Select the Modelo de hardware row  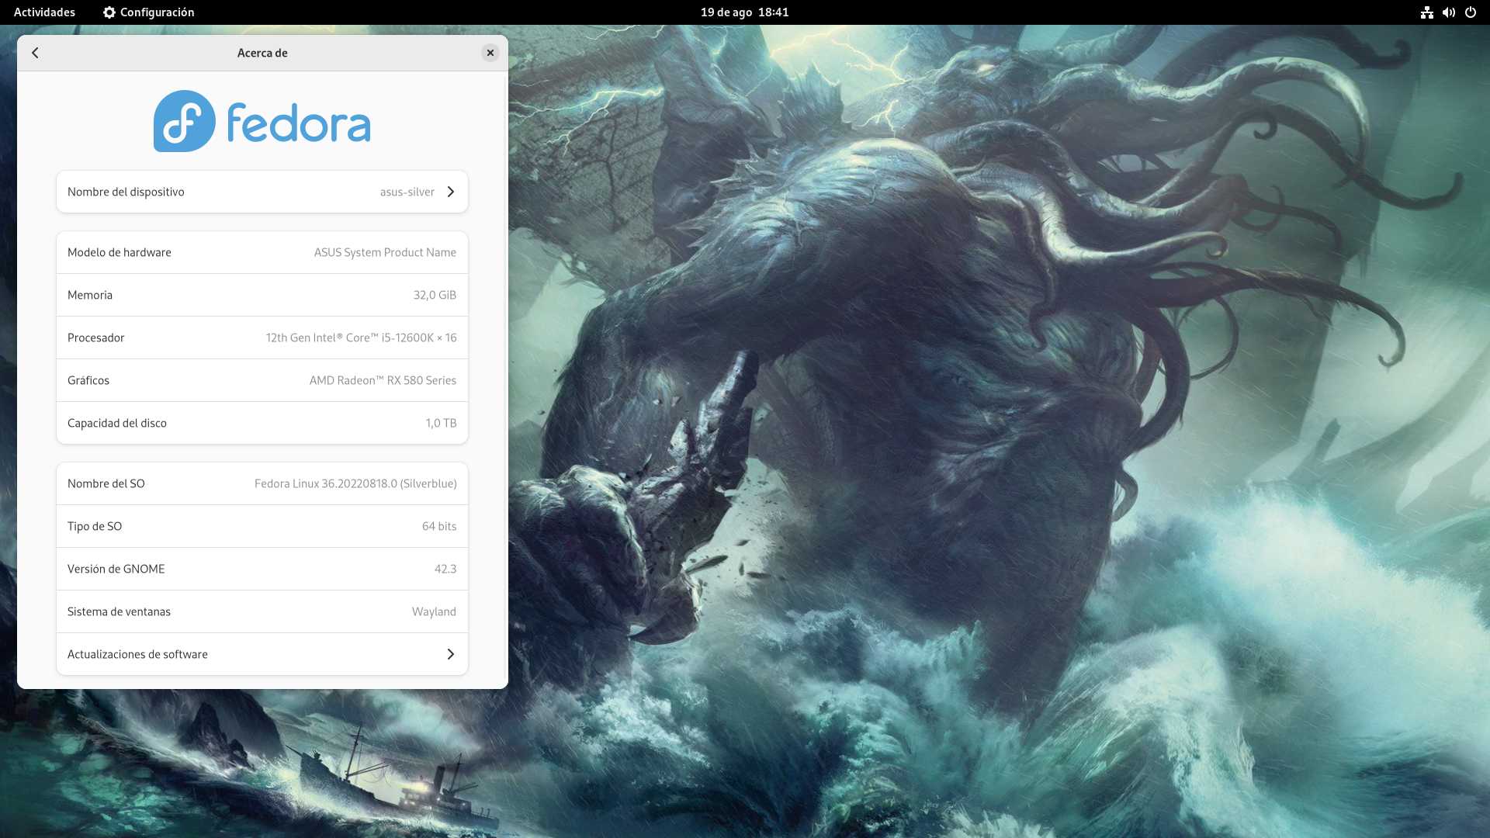[262, 252]
